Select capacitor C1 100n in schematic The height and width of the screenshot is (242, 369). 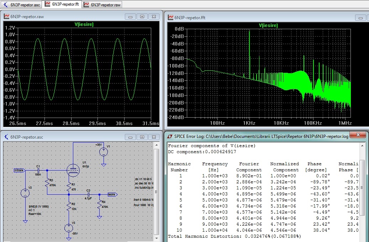click(x=38, y=170)
